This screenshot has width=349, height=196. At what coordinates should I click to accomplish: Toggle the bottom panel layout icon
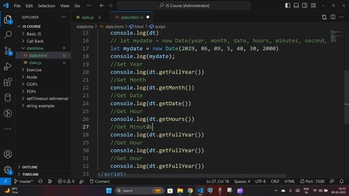(x=296, y=5)
